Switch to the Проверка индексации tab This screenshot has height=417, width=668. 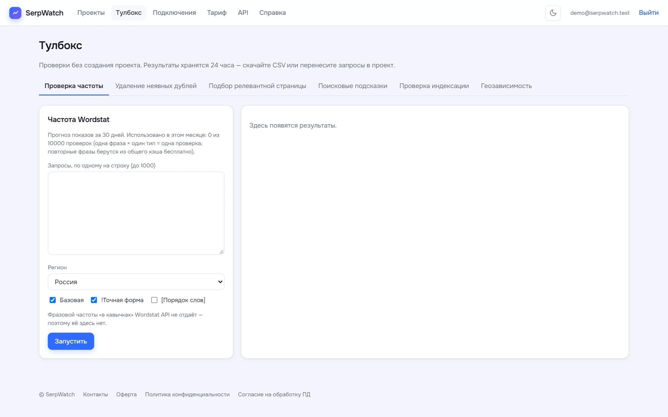click(434, 86)
